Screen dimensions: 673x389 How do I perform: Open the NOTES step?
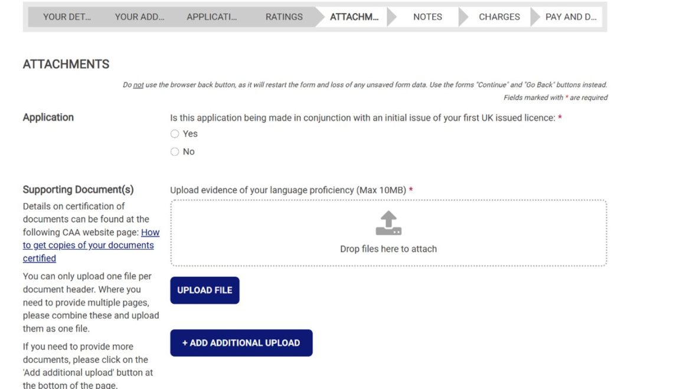(x=427, y=17)
